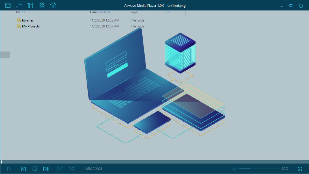Adjust the volume slider
This screenshot has width=309, height=174.
pyautogui.click(x=259, y=168)
